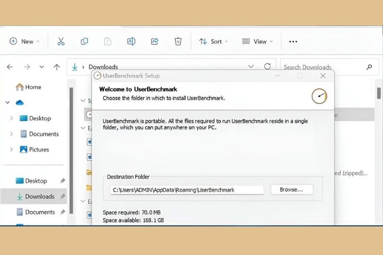Open the View dropdown
The height and width of the screenshot is (255, 383).
tap(257, 42)
